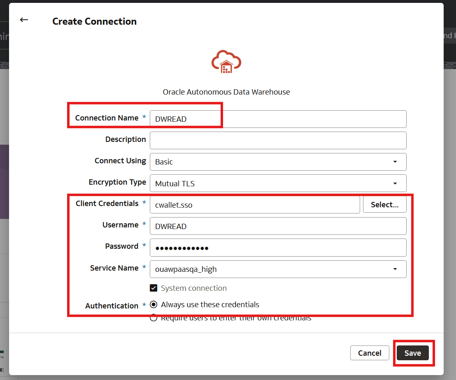Screen dimensions: 456x380
Task: Cancel the connection creation
Action: (369, 352)
